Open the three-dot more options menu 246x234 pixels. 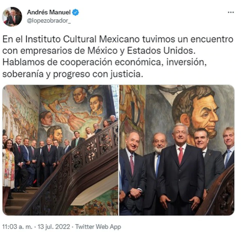click(231, 12)
